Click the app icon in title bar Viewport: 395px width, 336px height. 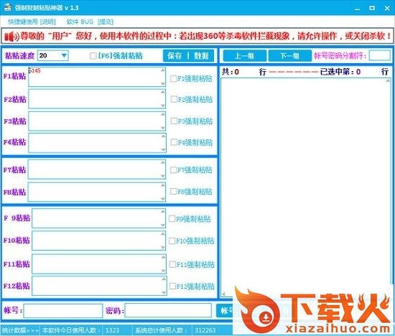click(8, 7)
